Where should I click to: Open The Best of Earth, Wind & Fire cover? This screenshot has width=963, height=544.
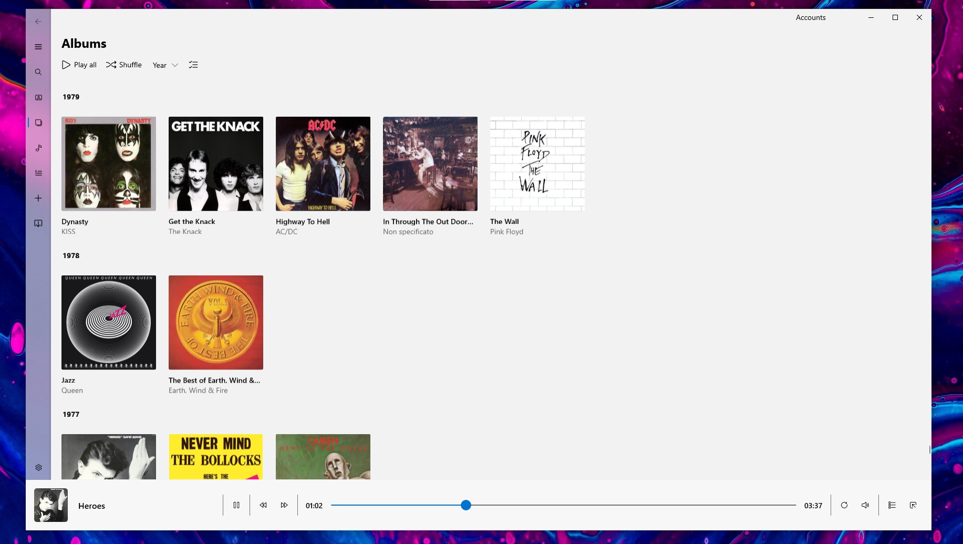(216, 323)
